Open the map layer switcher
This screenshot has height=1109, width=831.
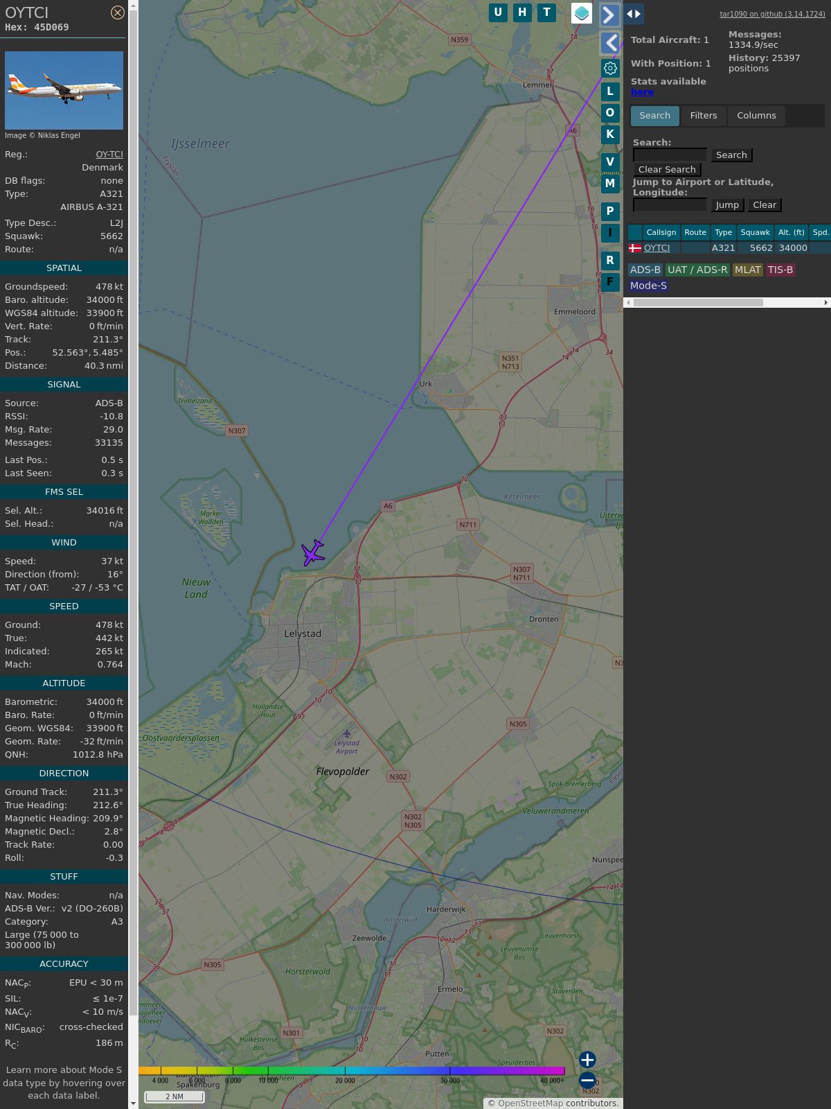click(582, 13)
